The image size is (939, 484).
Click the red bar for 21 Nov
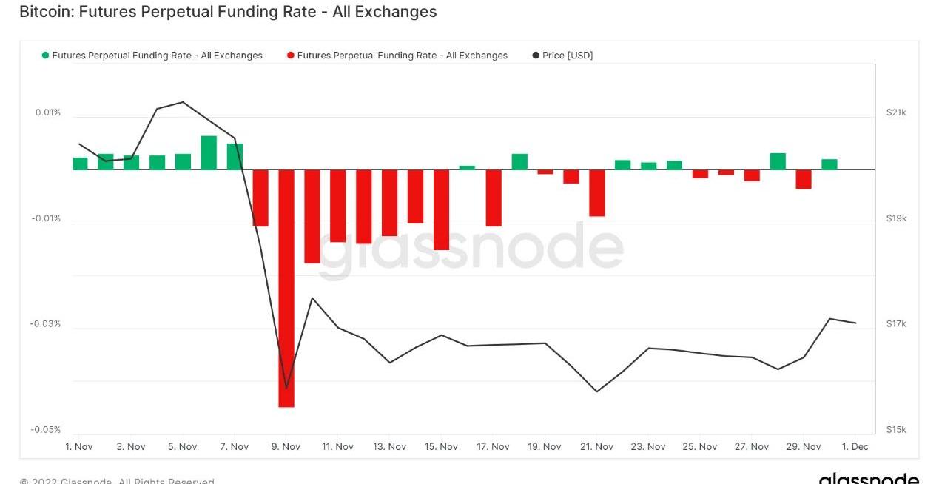(x=597, y=193)
